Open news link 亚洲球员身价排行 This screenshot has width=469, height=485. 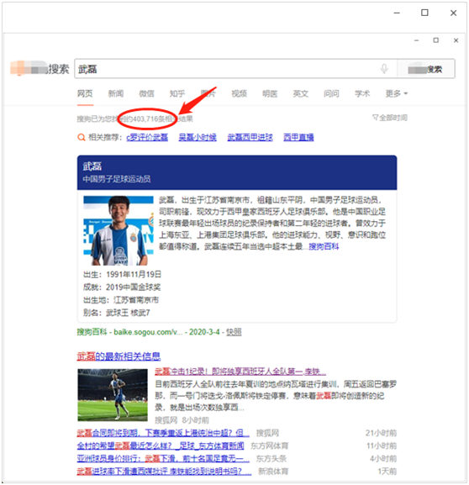pos(163,458)
